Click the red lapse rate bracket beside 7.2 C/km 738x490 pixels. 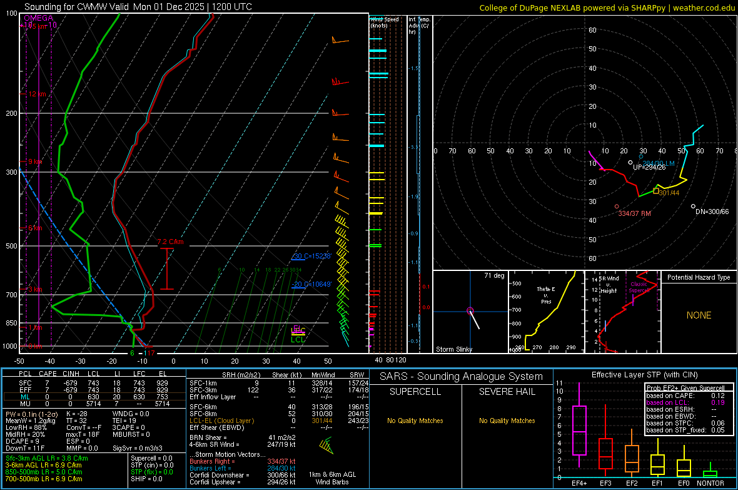[166, 268]
